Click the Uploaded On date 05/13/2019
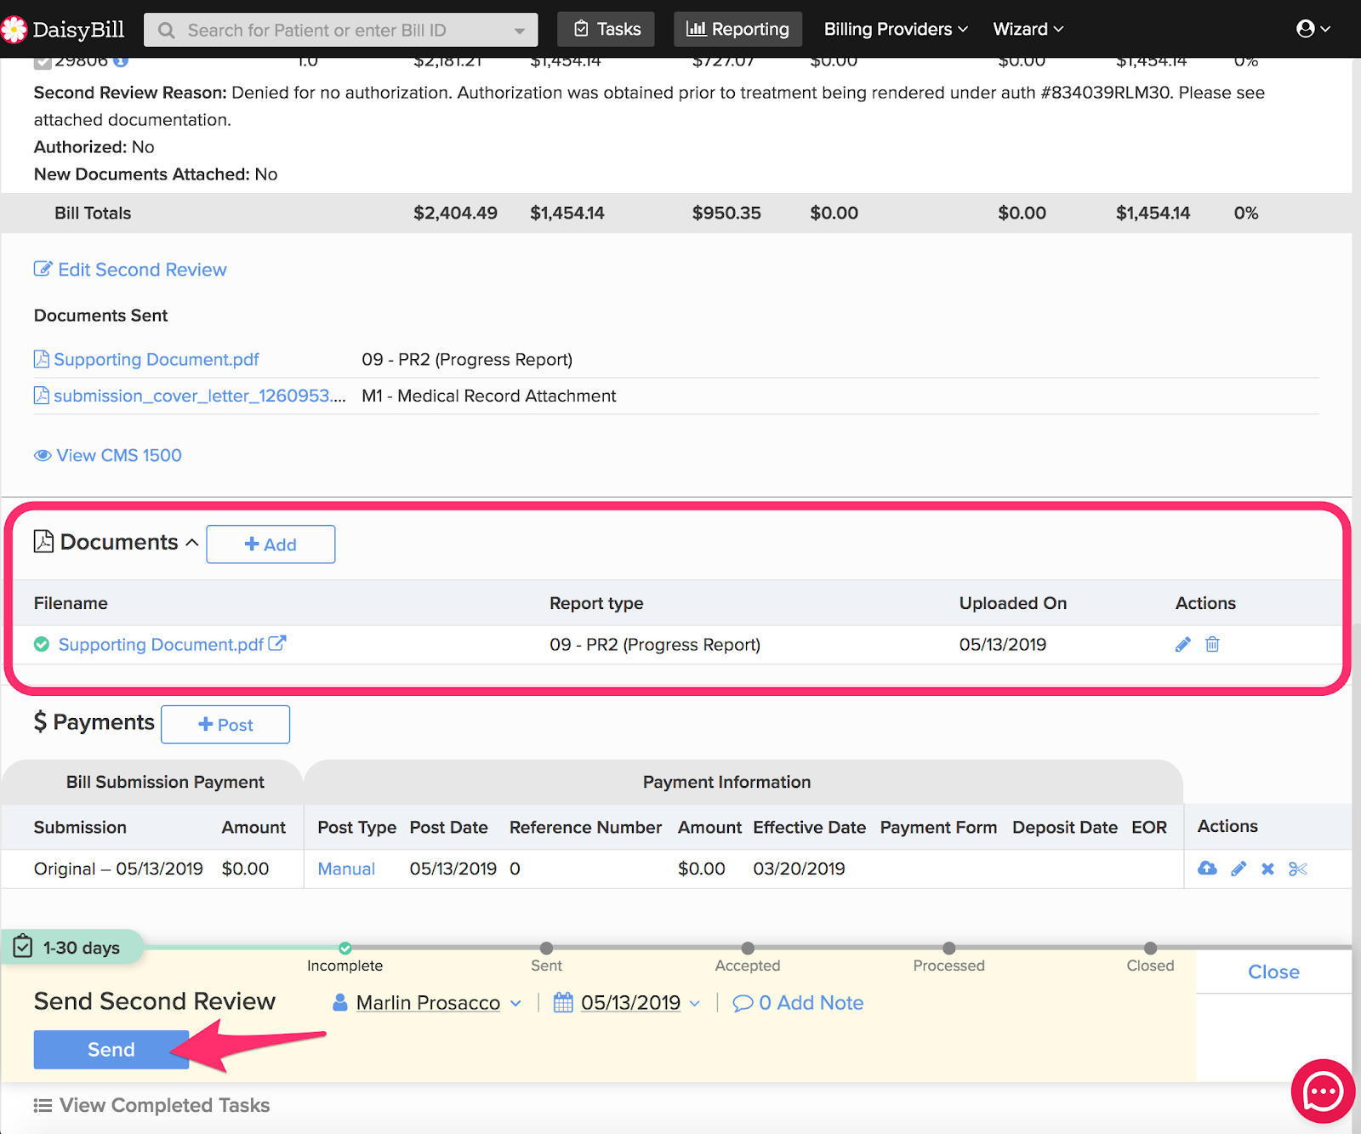The image size is (1361, 1134). pyautogui.click(x=1003, y=645)
